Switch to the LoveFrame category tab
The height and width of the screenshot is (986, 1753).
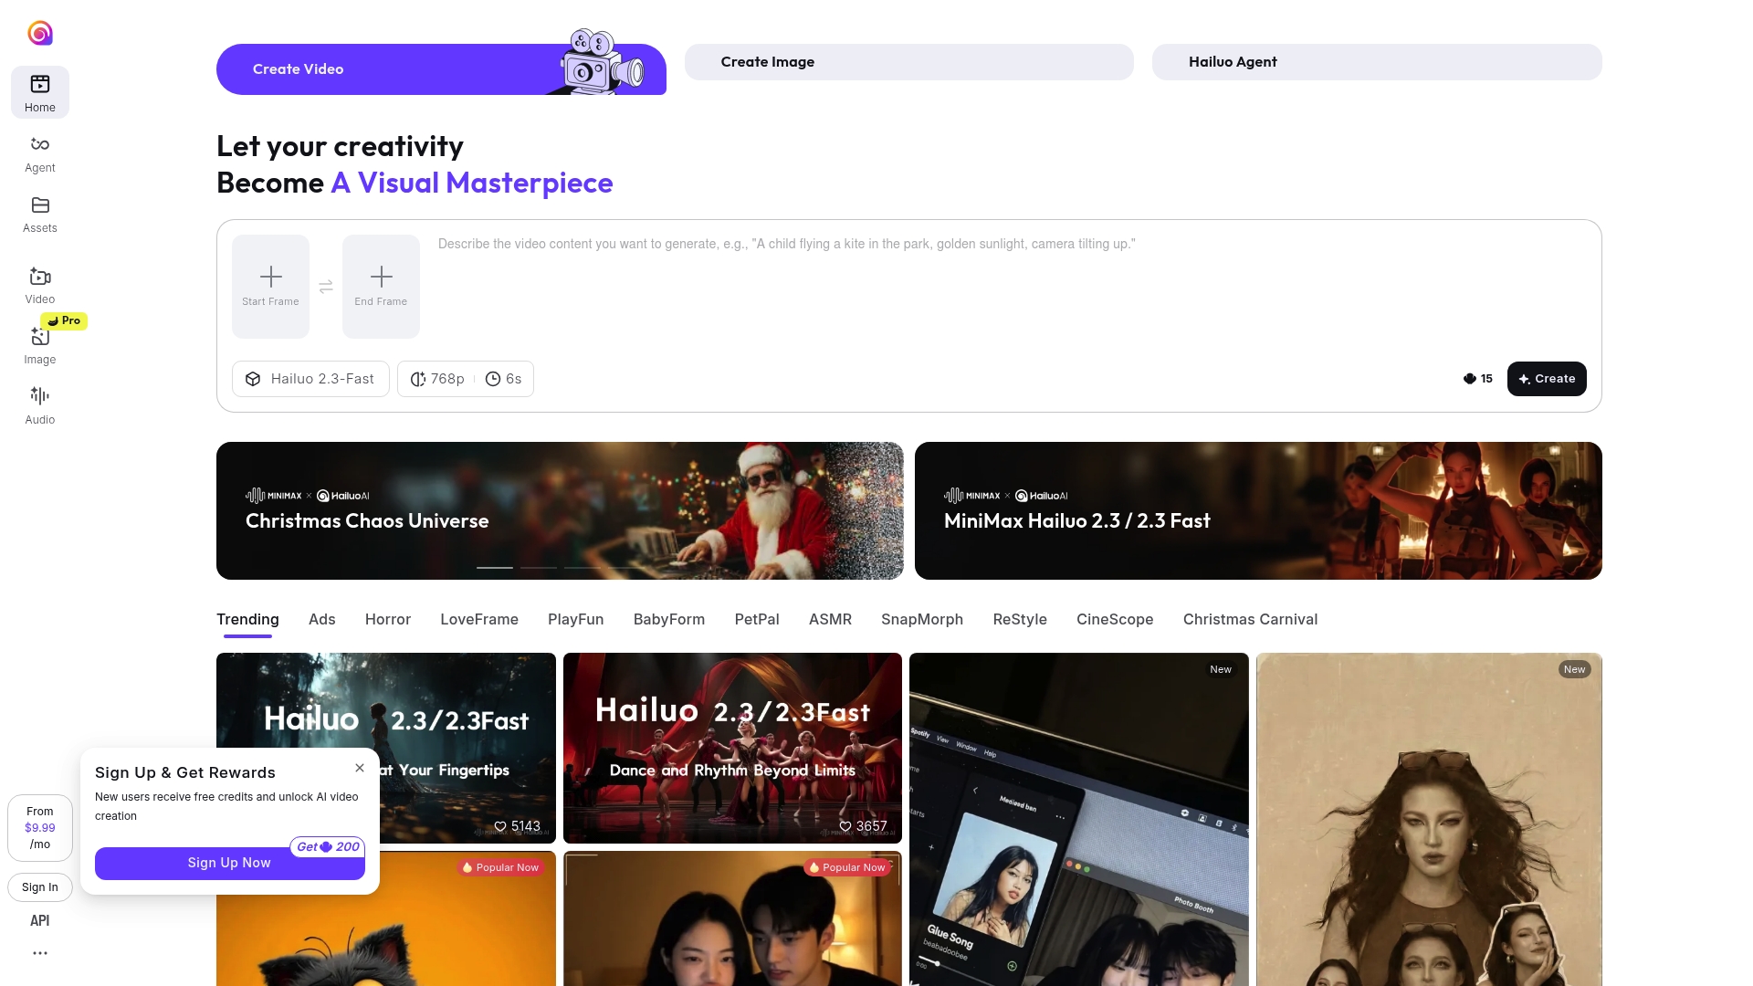tap(479, 619)
